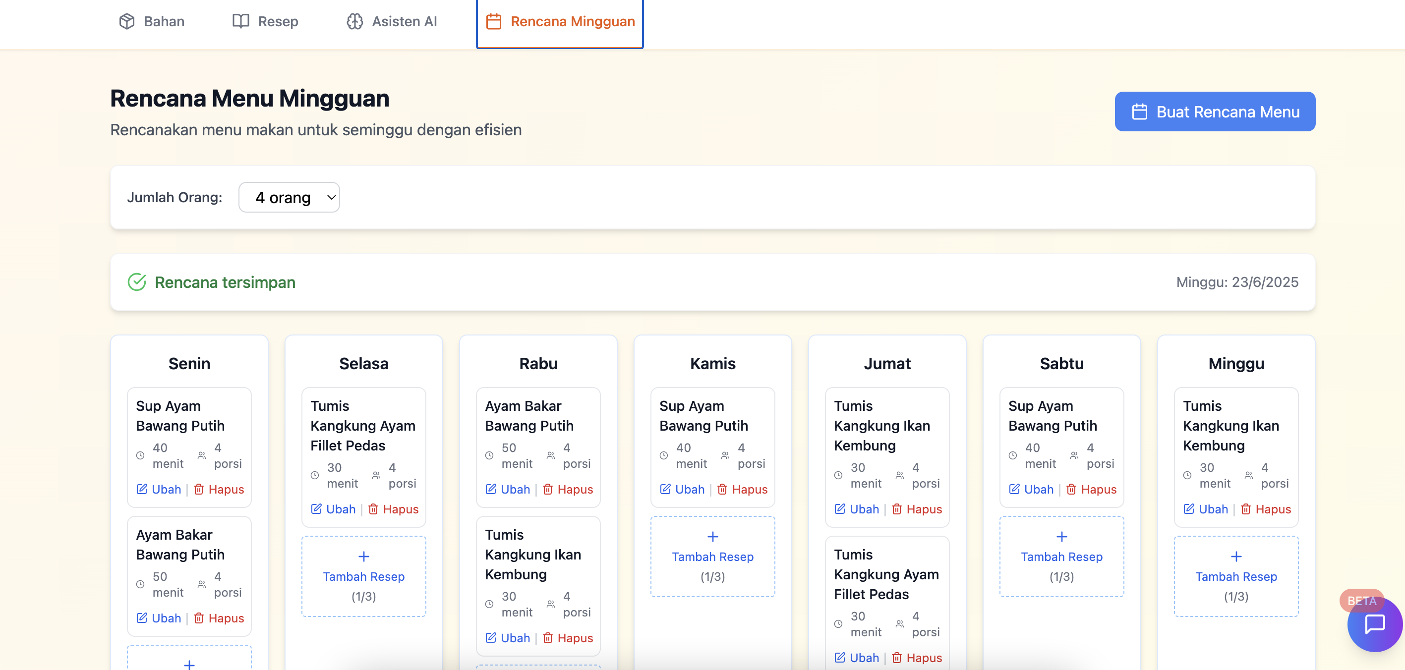The height and width of the screenshot is (670, 1405).
Task: Select the Rencana Mingguan tab
Action: click(x=560, y=21)
